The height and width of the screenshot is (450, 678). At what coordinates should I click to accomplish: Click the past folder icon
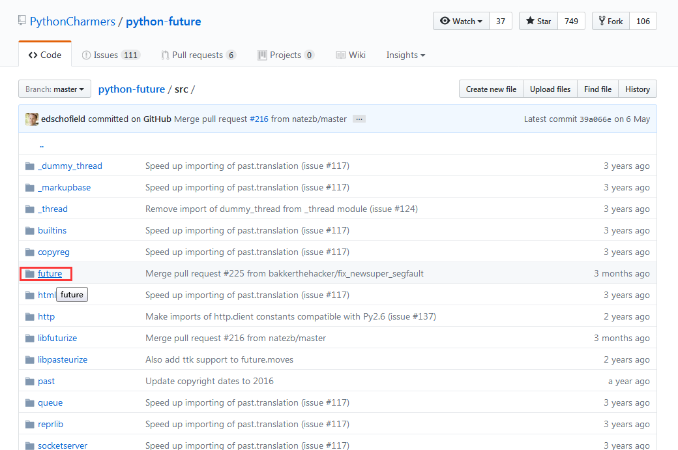coord(30,382)
